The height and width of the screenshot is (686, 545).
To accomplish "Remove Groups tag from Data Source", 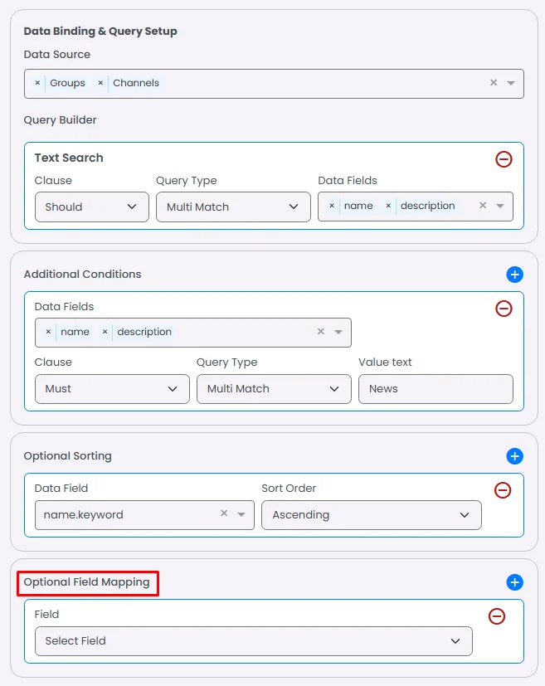I will click(x=37, y=83).
